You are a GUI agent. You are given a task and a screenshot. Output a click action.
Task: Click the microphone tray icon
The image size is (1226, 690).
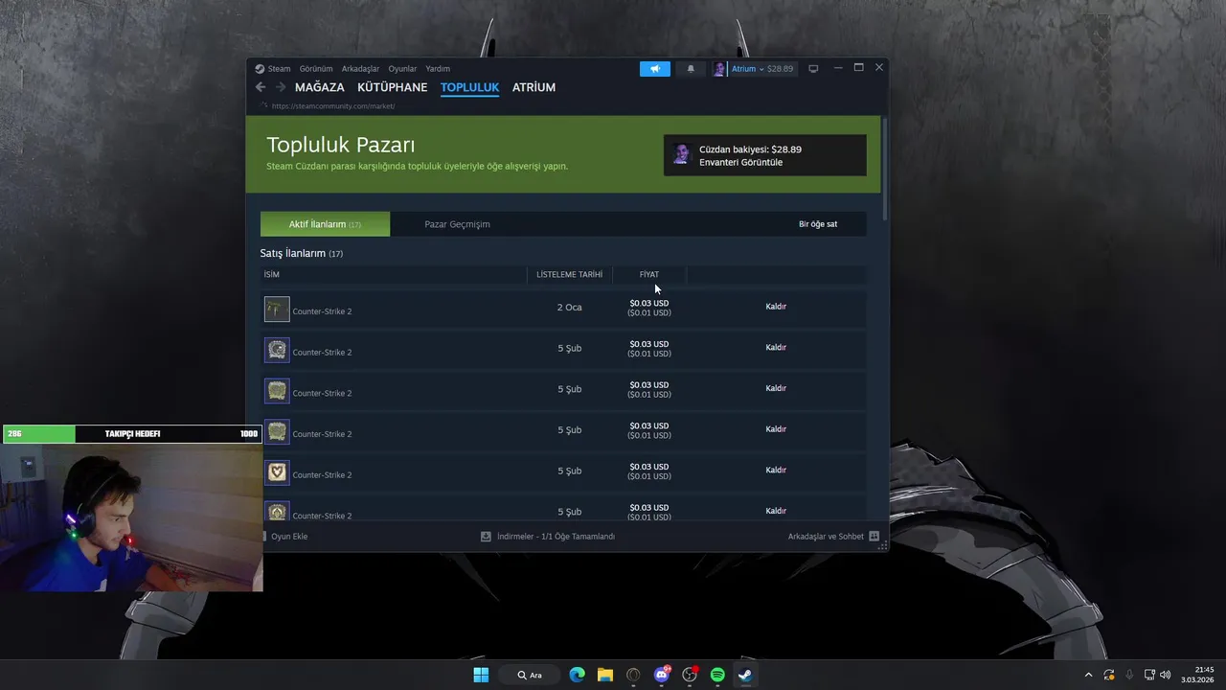(1129, 675)
